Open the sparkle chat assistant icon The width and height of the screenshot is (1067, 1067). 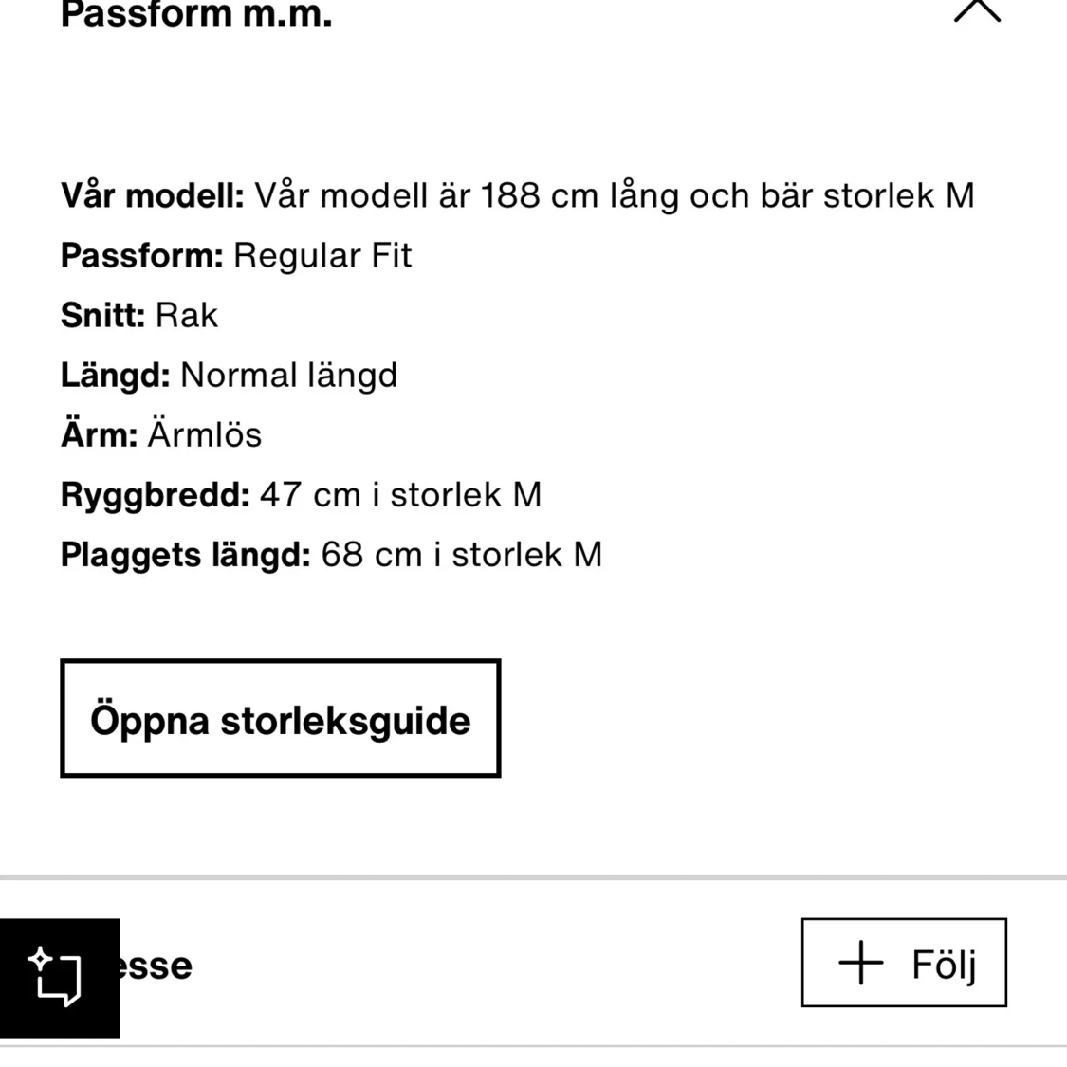(59, 977)
